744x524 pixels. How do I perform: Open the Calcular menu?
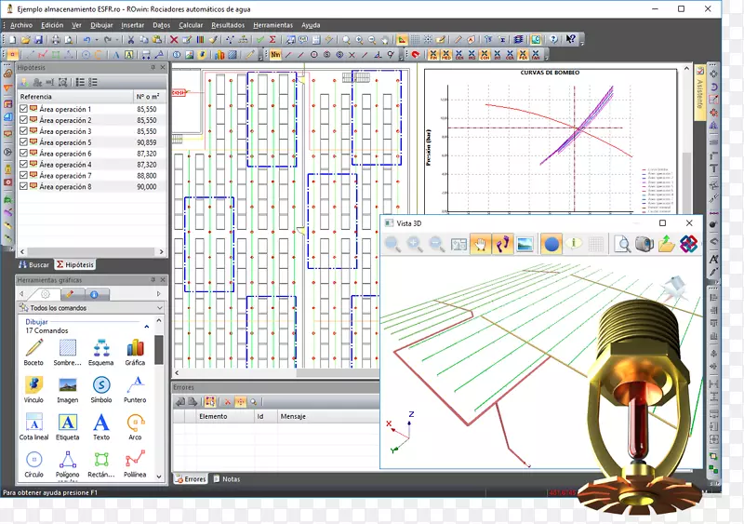(191, 25)
